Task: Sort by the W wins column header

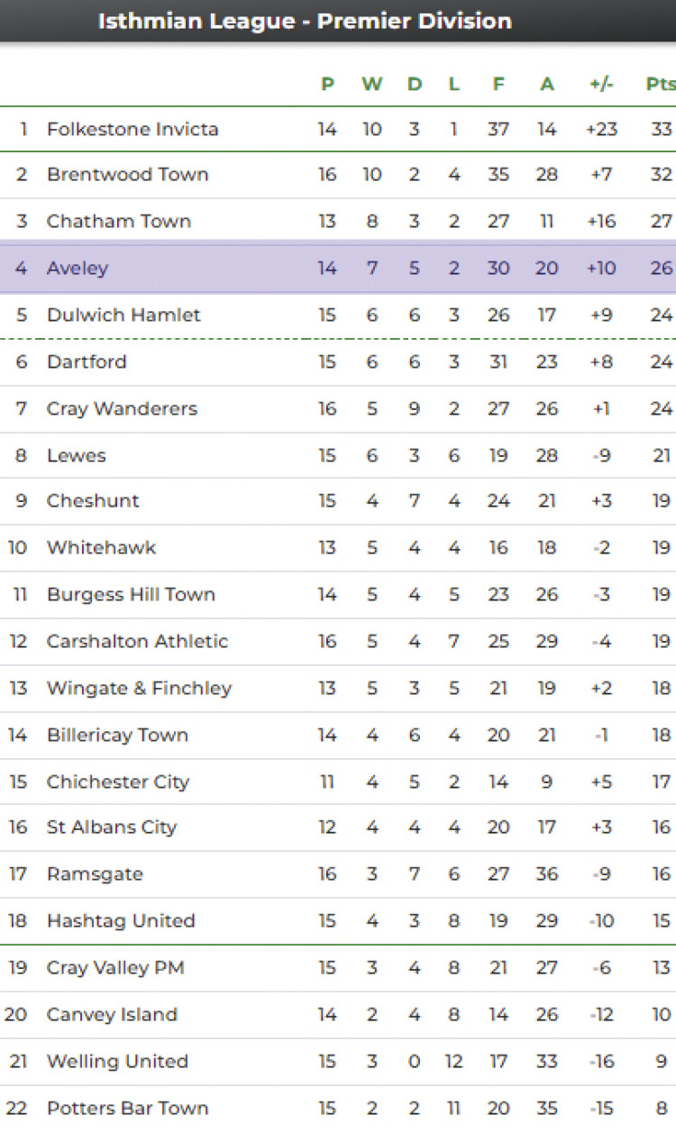Action: pyautogui.click(x=371, y=84)
